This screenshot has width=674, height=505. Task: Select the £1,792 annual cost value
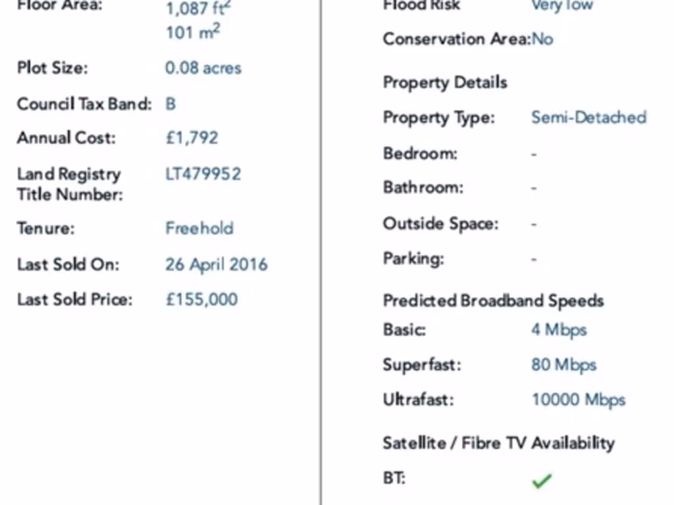192,138
